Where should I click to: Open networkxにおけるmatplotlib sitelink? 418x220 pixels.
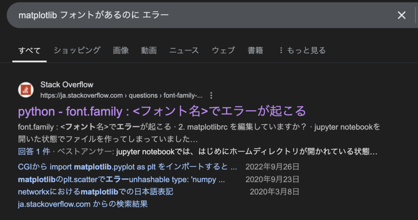click(95, 192)
